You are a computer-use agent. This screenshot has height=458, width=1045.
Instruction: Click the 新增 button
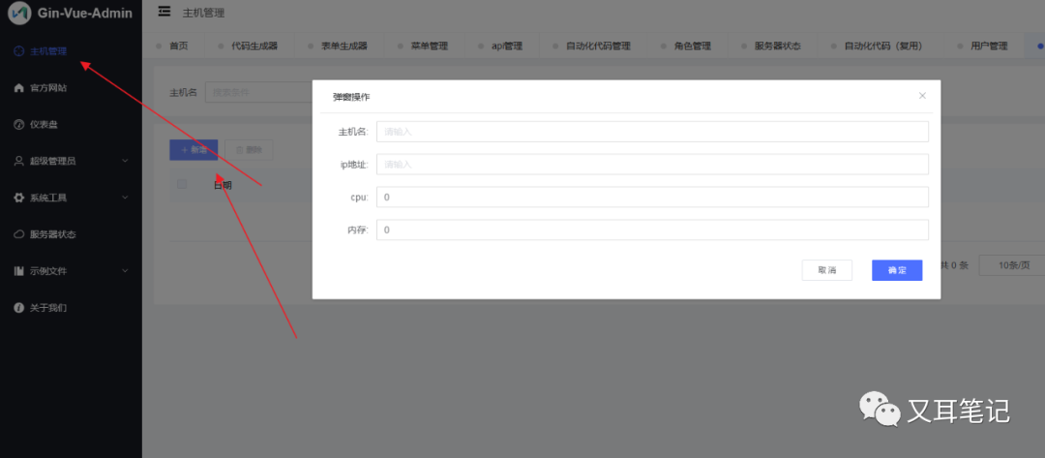194,150
